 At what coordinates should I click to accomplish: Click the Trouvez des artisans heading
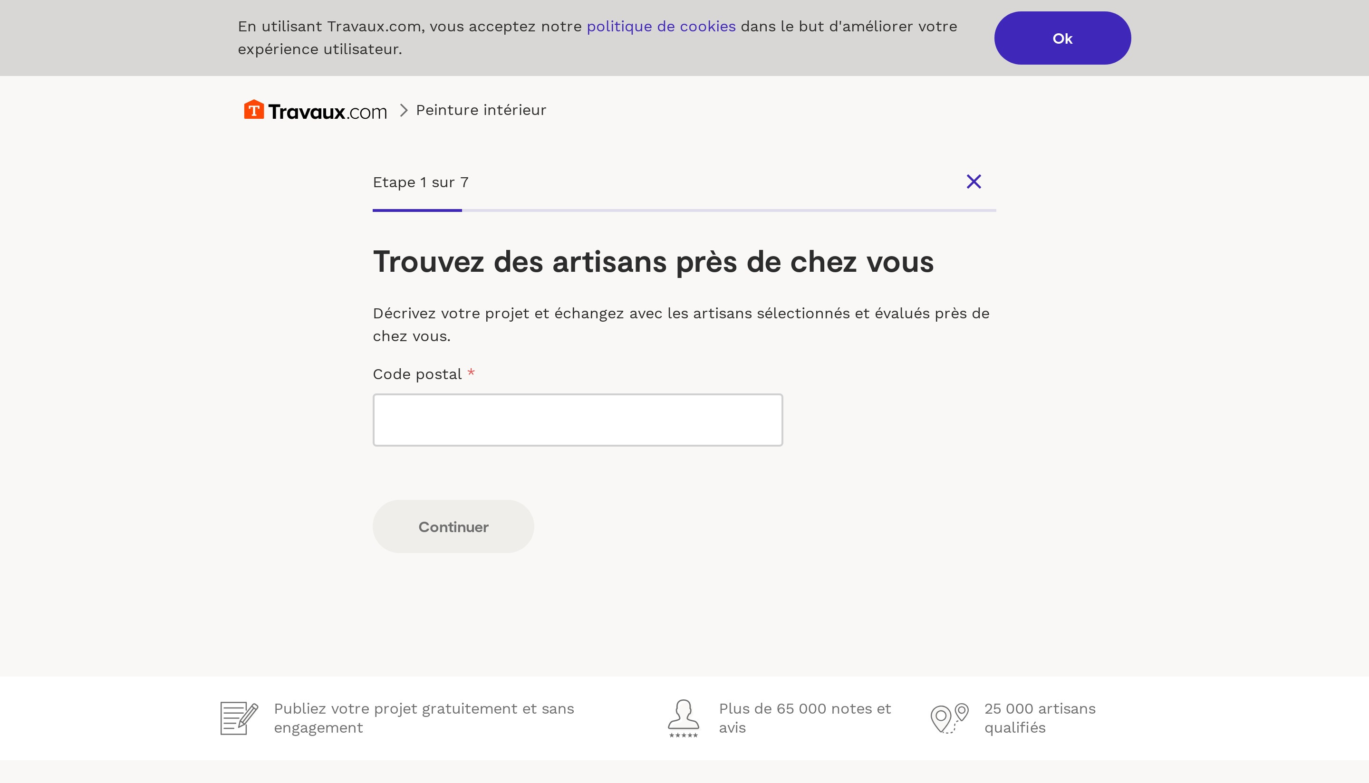(653, 262)
